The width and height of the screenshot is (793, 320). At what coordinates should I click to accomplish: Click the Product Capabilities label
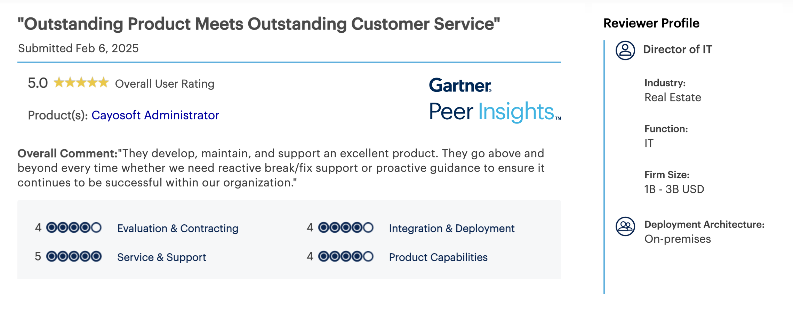[x=438, y=257]
